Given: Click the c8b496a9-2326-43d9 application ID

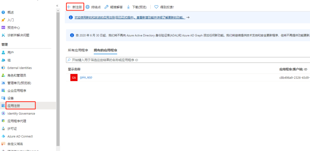Looking at the screenshot, I should (294, 77).
